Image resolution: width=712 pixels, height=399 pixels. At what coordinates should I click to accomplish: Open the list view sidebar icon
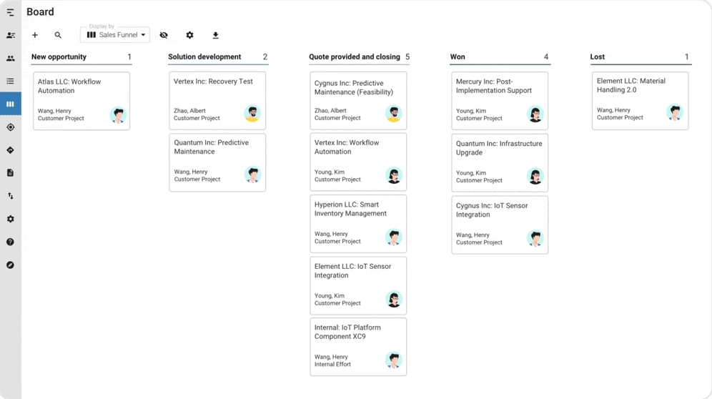(x=10, y=81)
